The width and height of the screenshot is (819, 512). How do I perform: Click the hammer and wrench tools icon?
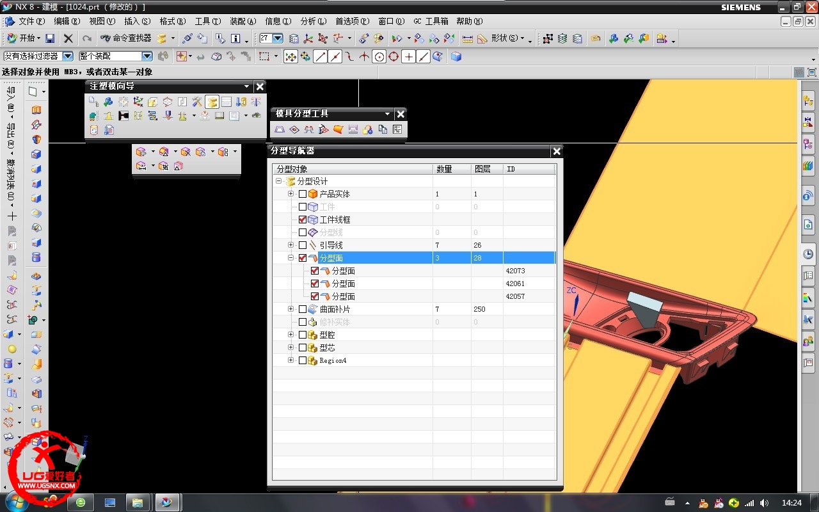coord(197,102)
